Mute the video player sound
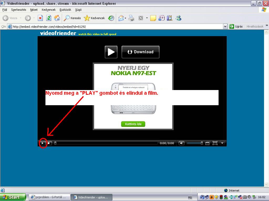Screen dimensions: 269x201 pos(182,143)
